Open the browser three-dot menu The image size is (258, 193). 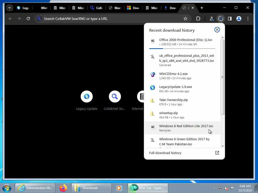[x=248, y=19]
